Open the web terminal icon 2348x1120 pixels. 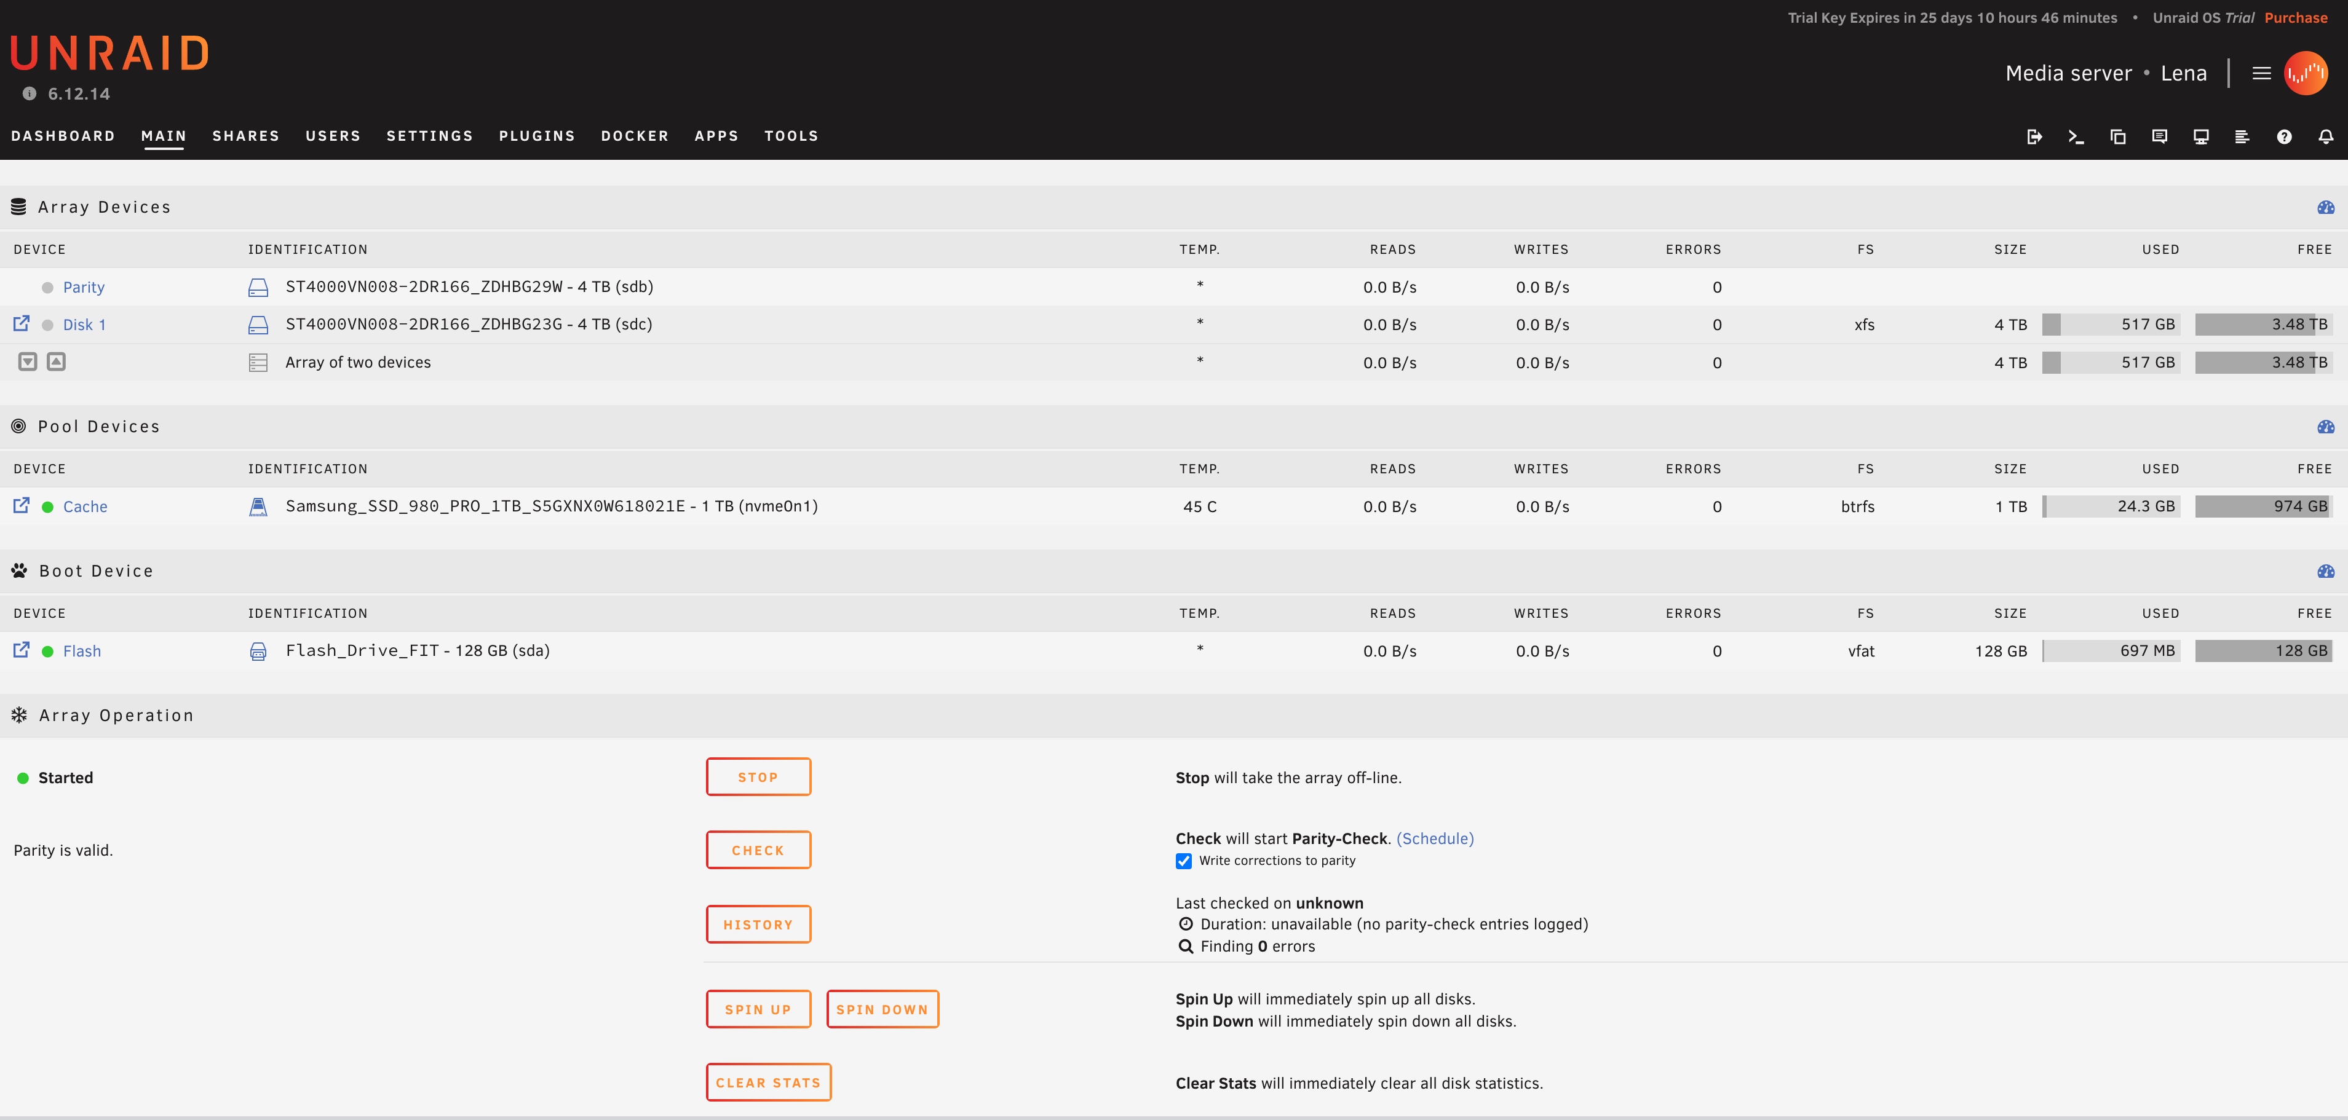pos(2076,136)
